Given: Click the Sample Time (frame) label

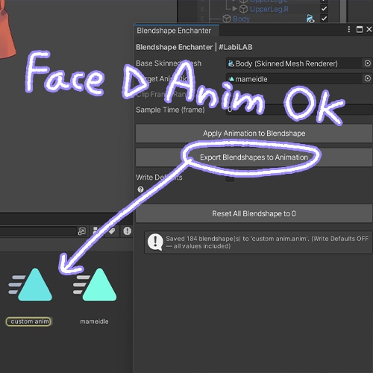Looking at the screenshot, I should coord(170,110).
